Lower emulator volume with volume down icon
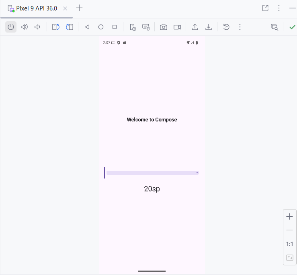Screen dimensions: 297x275 [37, 27]
